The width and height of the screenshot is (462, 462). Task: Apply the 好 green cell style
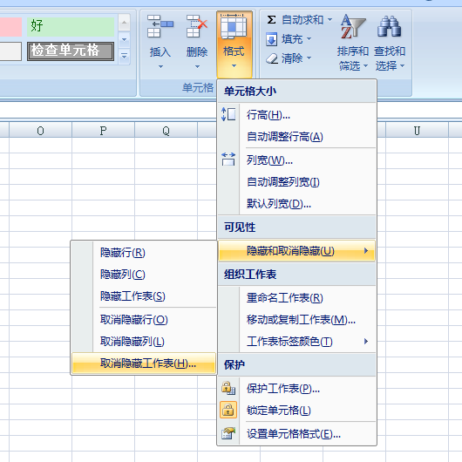[x=71, y=26]
